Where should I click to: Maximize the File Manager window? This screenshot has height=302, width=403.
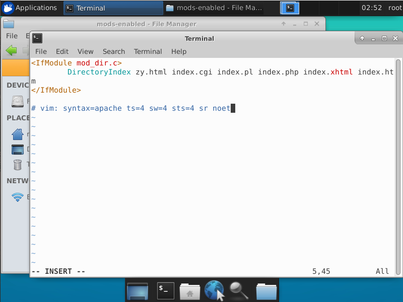pyautogui.click(x=306, y=24)
